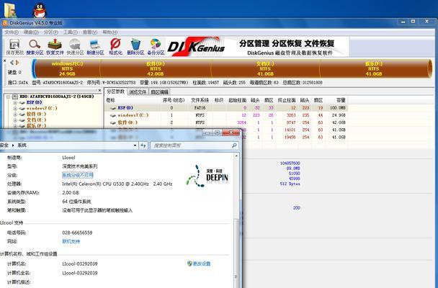This screenshot has width=438, height=288.
Task: Go to the previous disk arrow
Action: pos(12,63)
